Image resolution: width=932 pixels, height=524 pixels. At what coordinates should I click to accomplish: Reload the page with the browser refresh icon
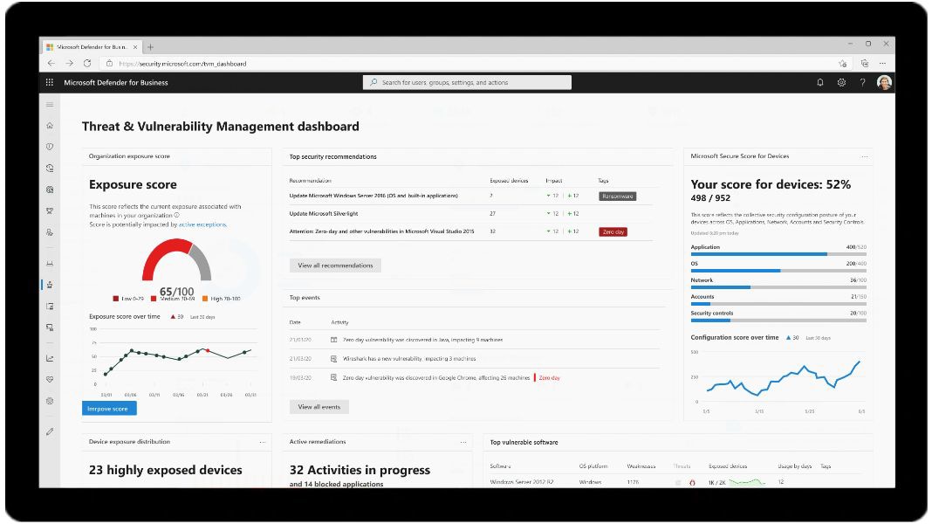point(87,63)
